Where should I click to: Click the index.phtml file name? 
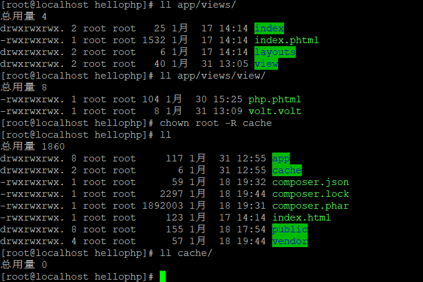click(286, 40)
